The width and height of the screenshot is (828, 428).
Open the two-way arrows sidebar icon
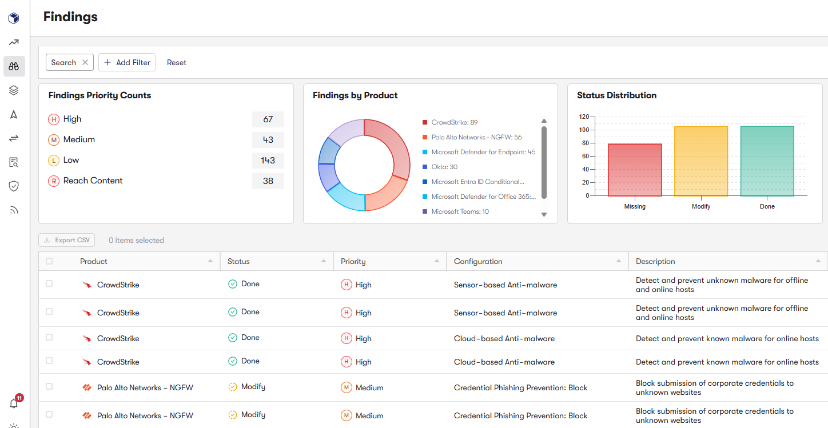point(14,138)
